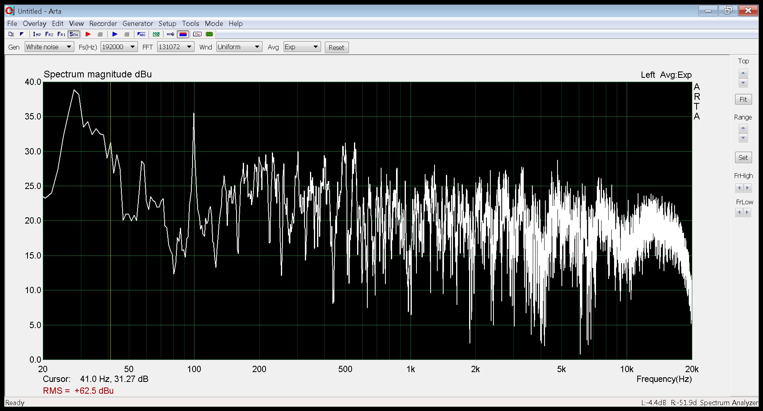Open the Overlay menu
This screenshot has height=411, width=763.
point(35,24)
